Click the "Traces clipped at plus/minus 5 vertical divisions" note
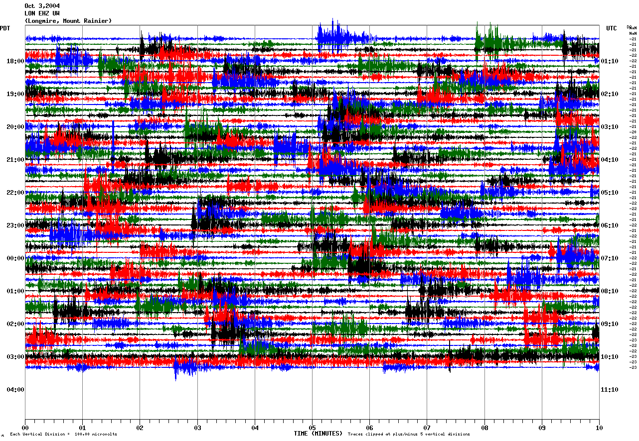 click(409, 434)
